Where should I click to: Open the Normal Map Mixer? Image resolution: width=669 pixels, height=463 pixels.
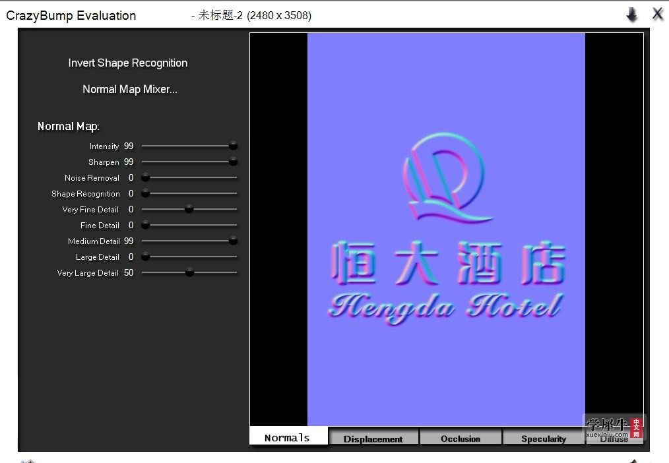[x=130, y=90]
